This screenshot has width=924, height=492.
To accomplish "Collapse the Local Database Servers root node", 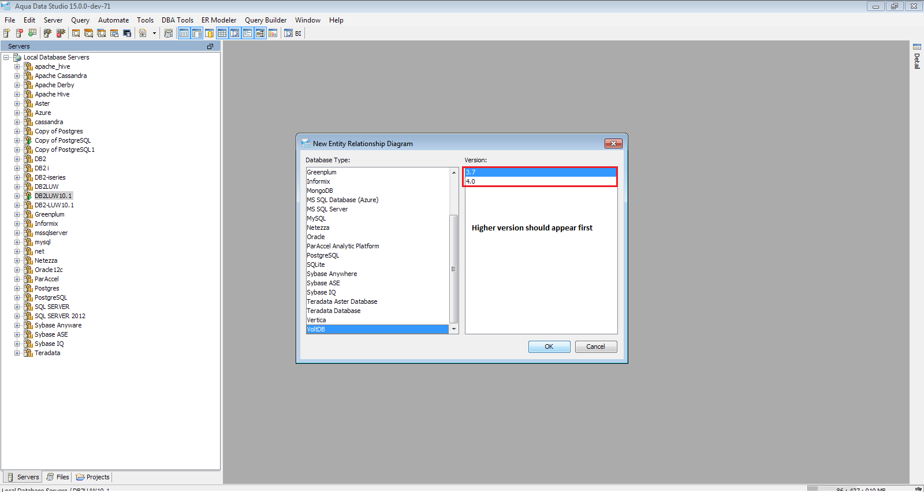I will [x=6, y=57].
